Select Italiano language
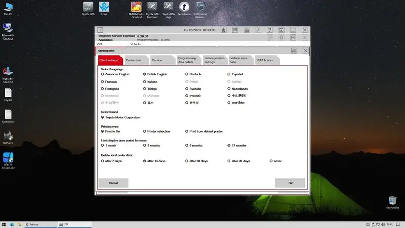The height and width of the screenshot is (228, 405). point(145,82)
